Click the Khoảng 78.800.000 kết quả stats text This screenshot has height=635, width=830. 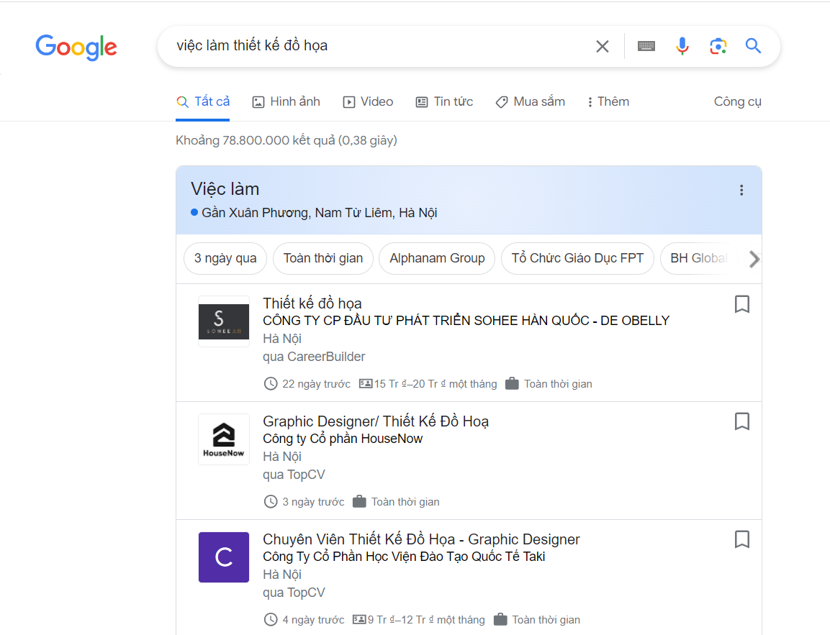click(287, 141)
